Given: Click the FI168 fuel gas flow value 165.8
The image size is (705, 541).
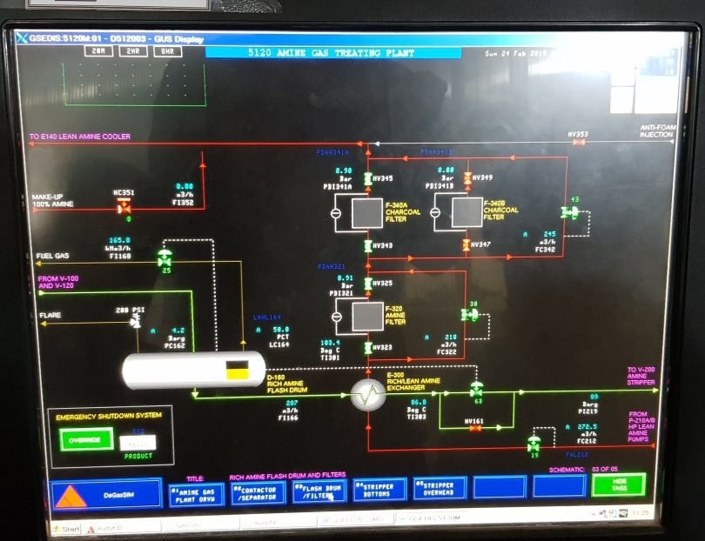Looking at the screenshot, I should [119, 240].
